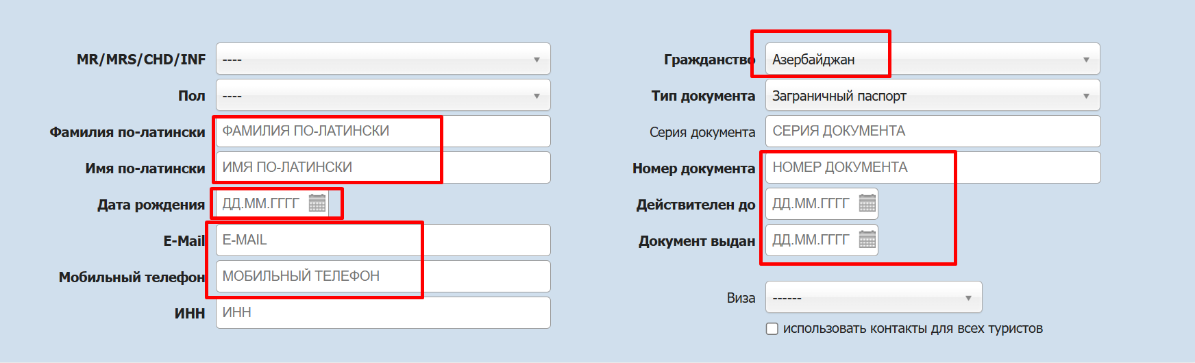Select the E-Mail input field

382,240
